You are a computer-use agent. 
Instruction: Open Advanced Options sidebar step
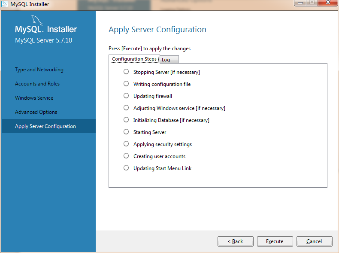click(x=36, y=112)
